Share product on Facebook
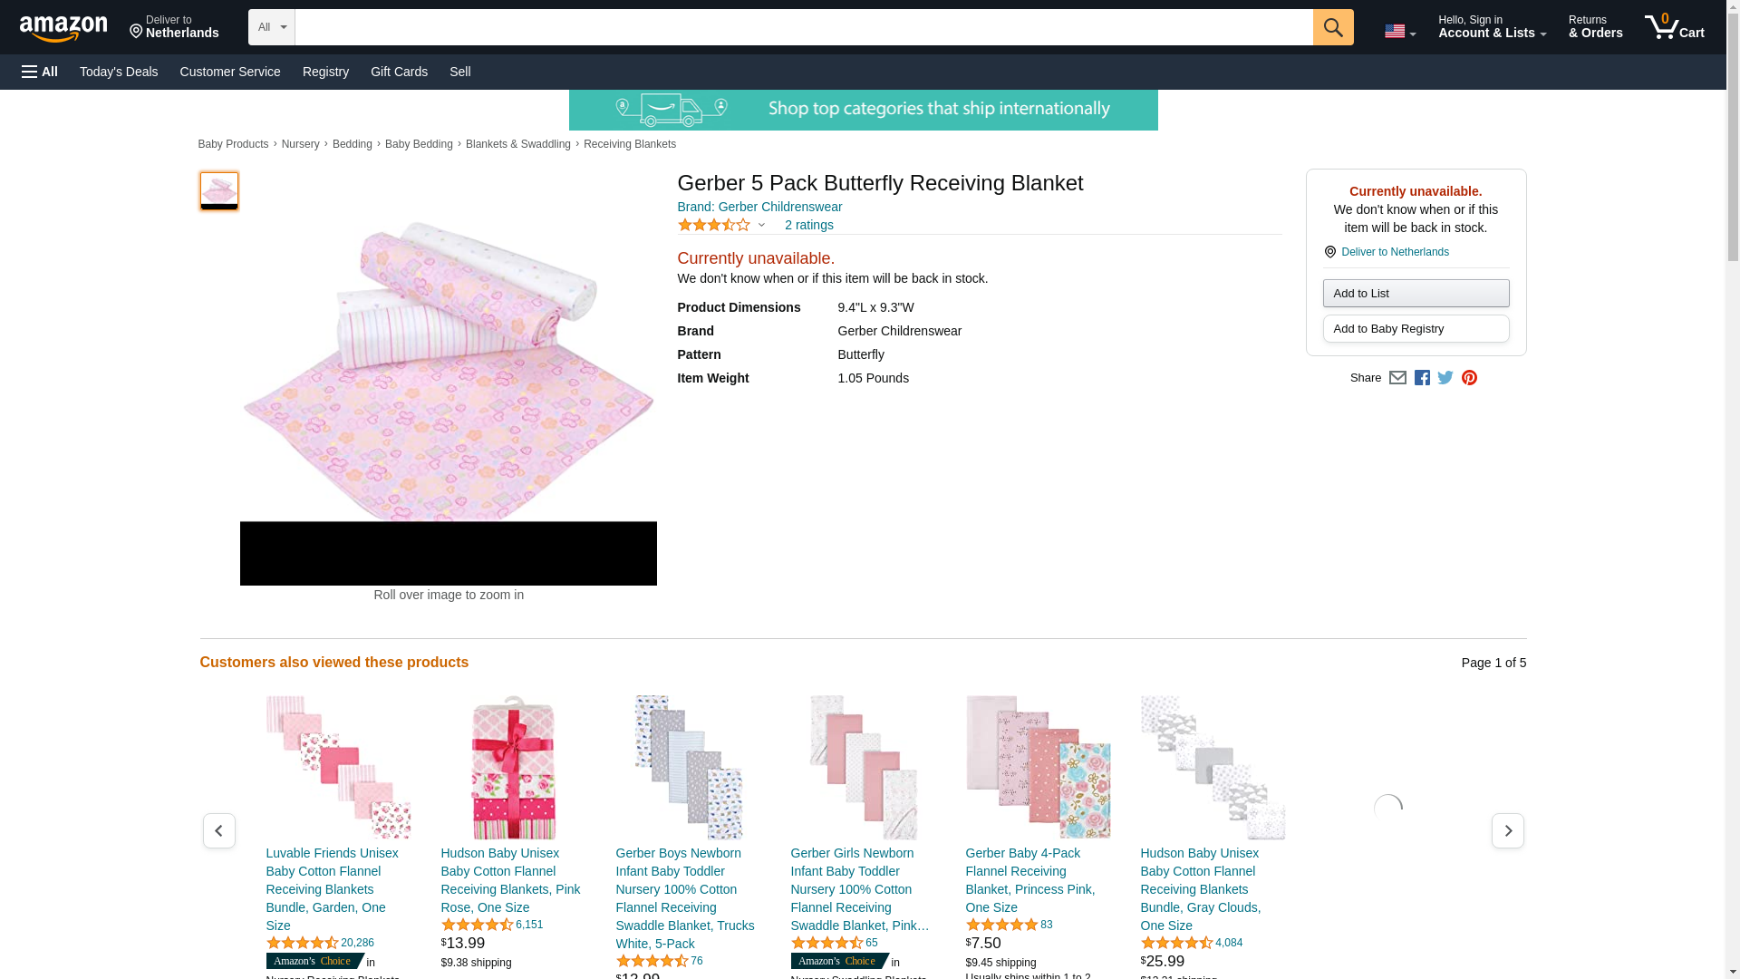Image resolution: width=1740 pixels, height=979 pixels. coord(1422,378)
